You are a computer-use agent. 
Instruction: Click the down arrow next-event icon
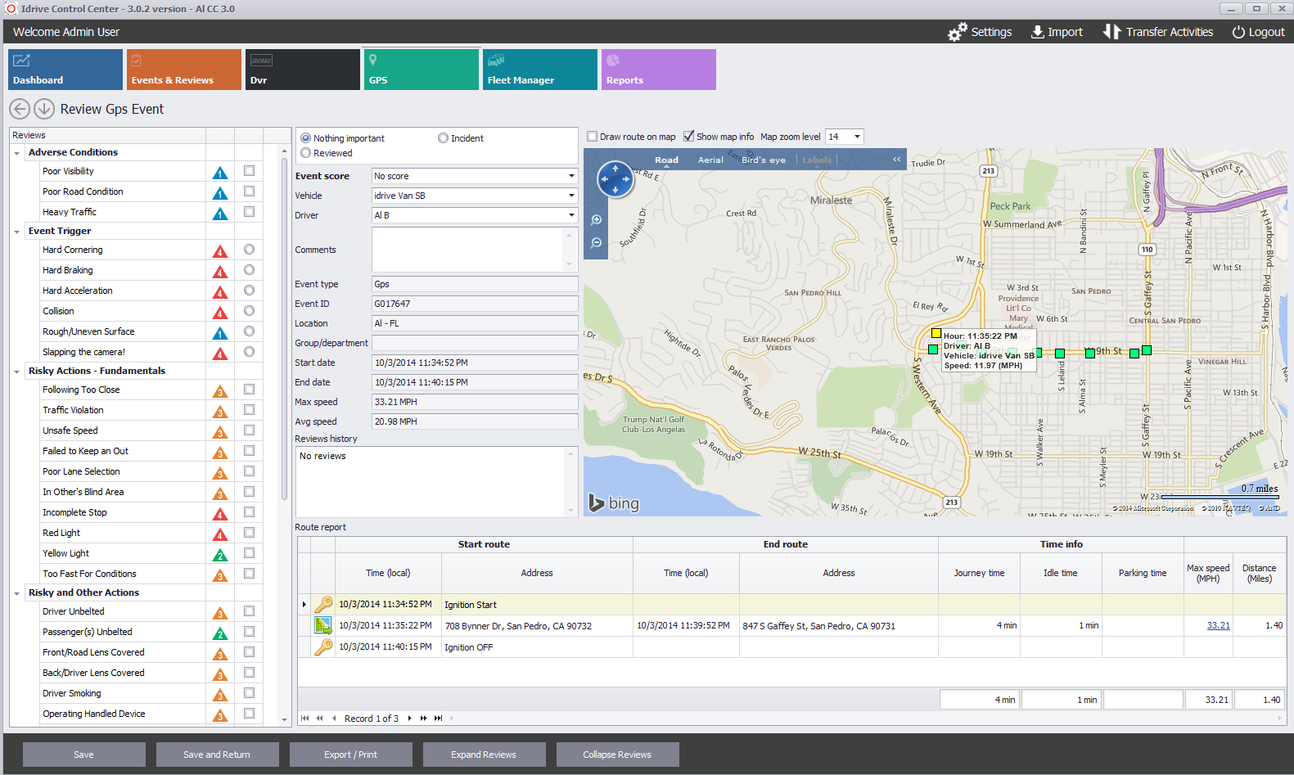coord(44,109)
